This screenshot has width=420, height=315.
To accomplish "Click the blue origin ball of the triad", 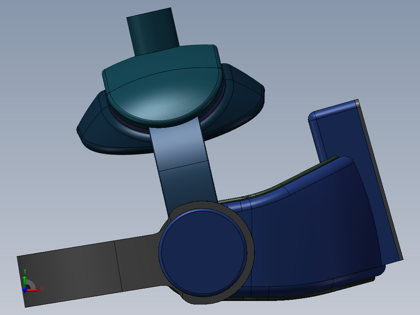I will 25,290.
